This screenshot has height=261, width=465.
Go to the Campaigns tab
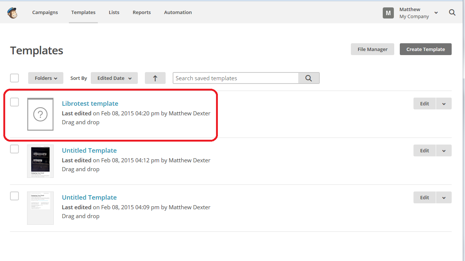[45, 13]
